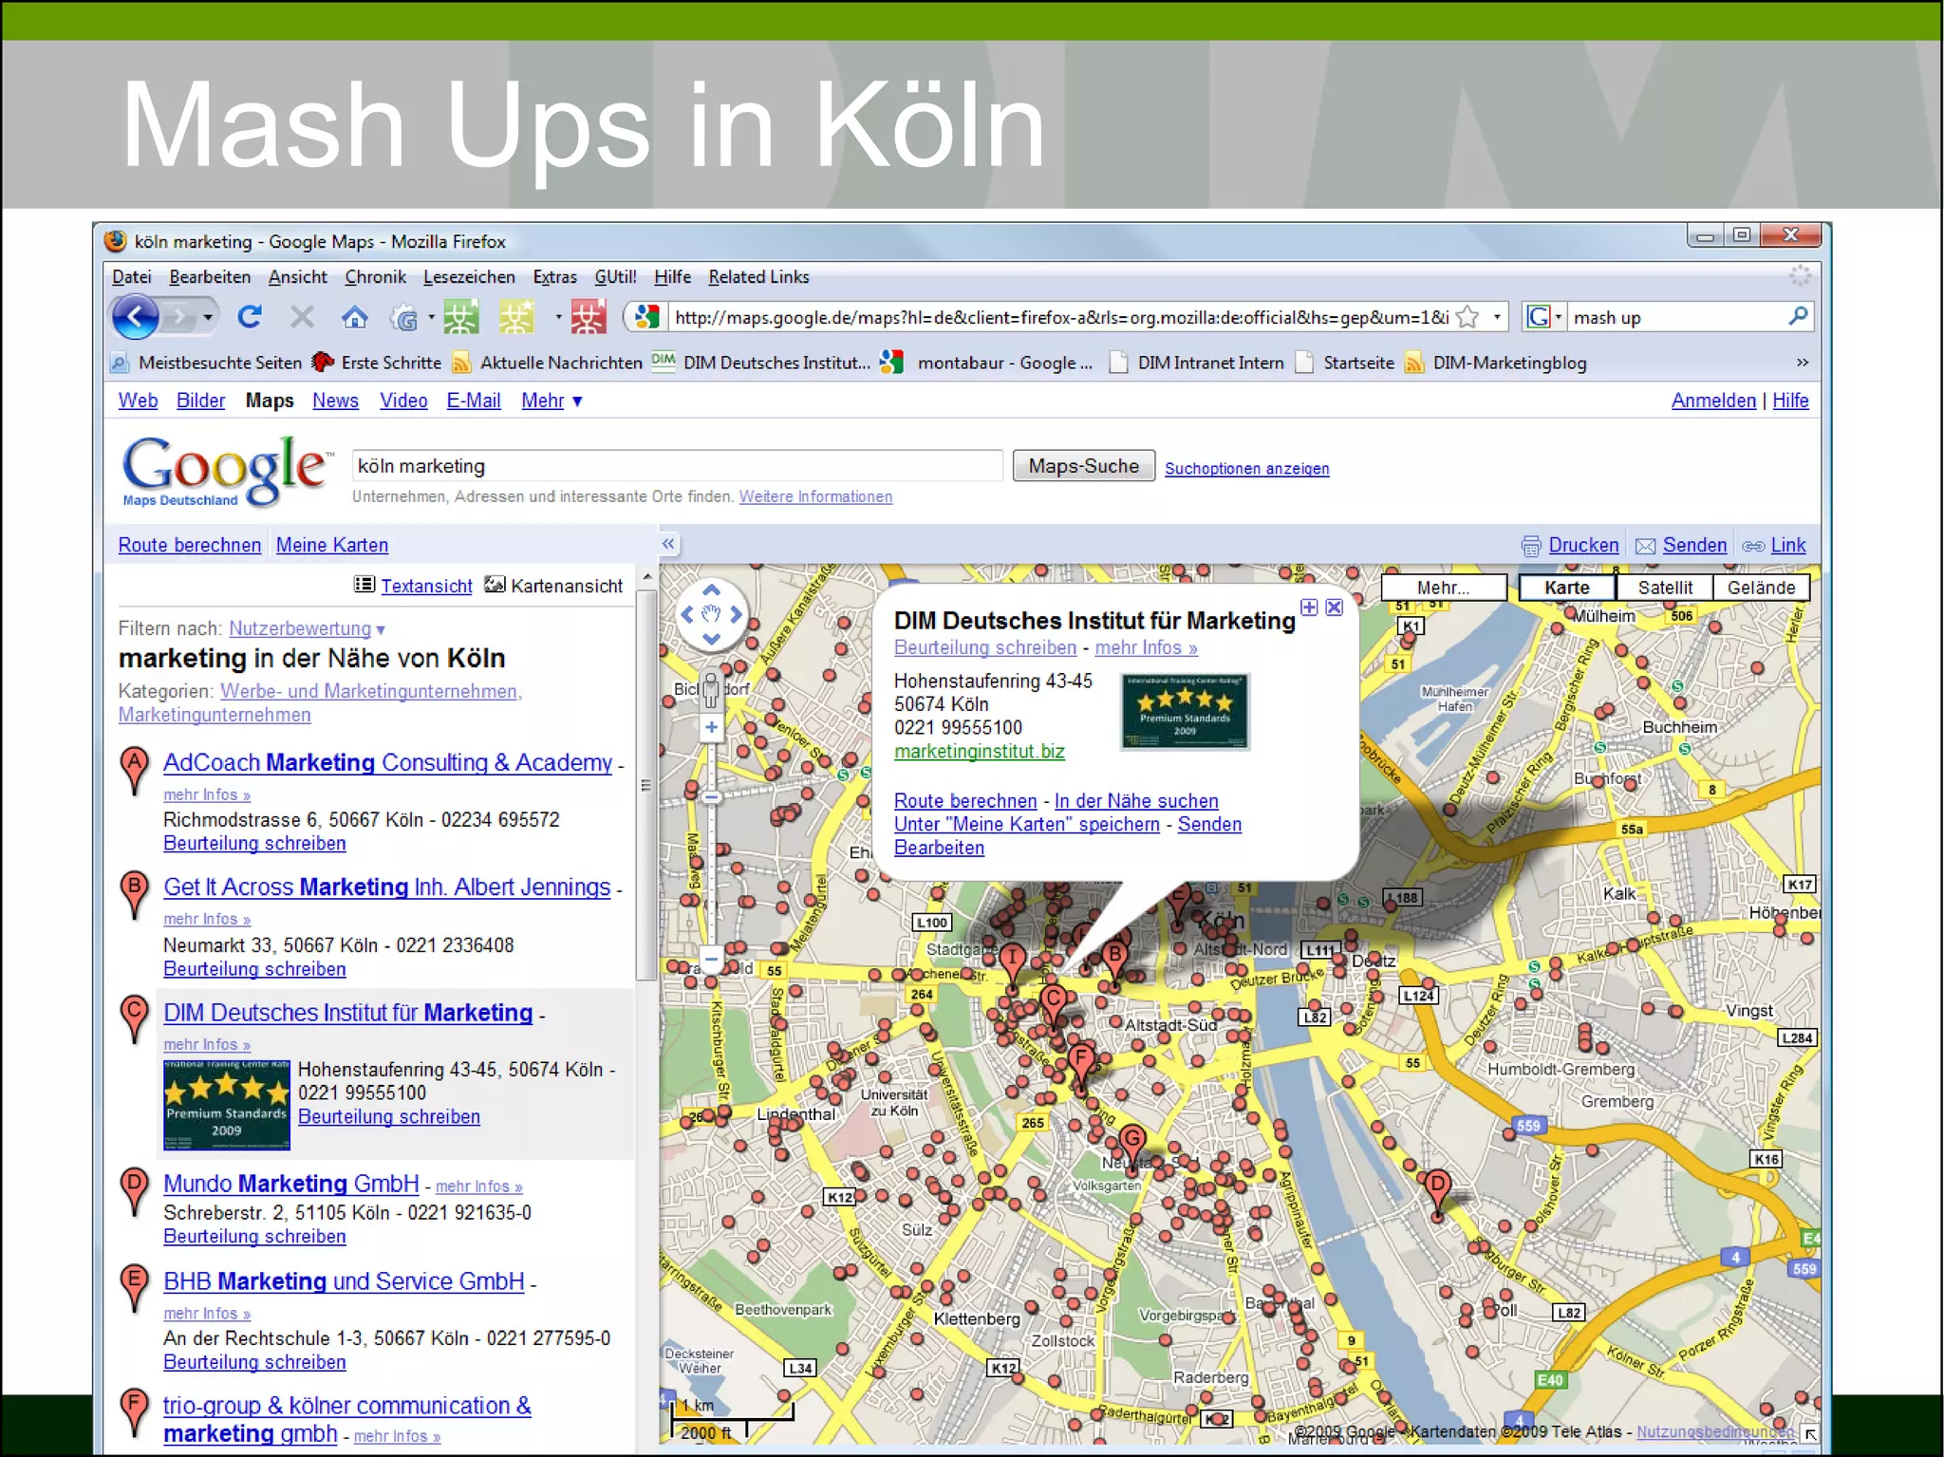Click the home icon in toolbar

pos(355,317)
